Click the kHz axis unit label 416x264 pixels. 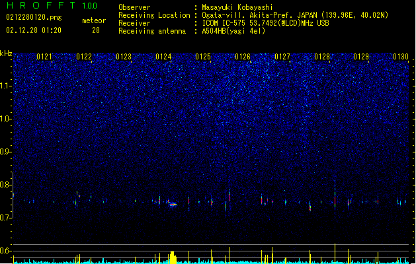6,53
